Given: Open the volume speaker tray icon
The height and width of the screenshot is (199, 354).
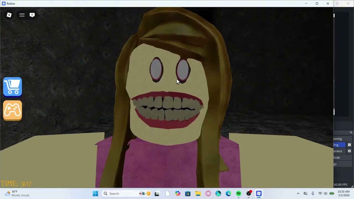Looking at the screenshot, I should (326, 193).
